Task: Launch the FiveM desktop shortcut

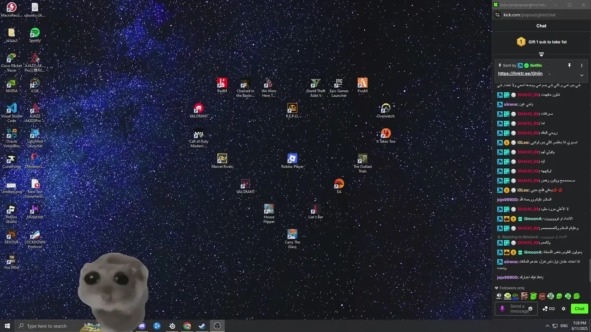Action: pos(362,85)
